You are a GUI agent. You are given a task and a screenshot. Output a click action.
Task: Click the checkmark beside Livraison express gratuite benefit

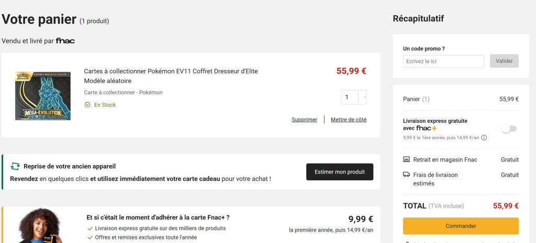click(x=90, y=228)
